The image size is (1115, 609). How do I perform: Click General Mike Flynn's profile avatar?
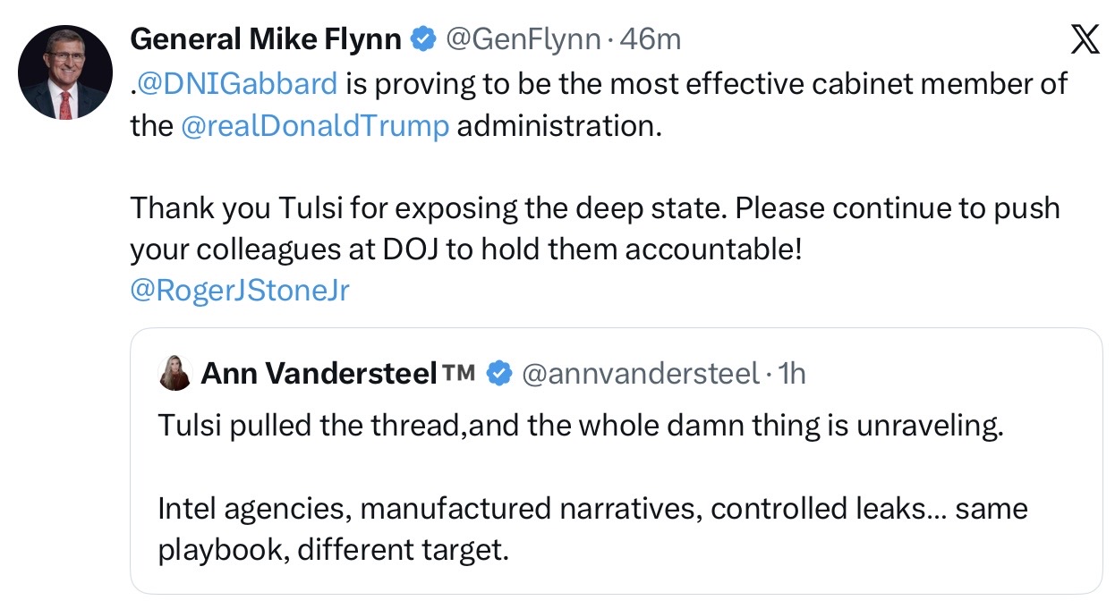[x=65, y=72]
